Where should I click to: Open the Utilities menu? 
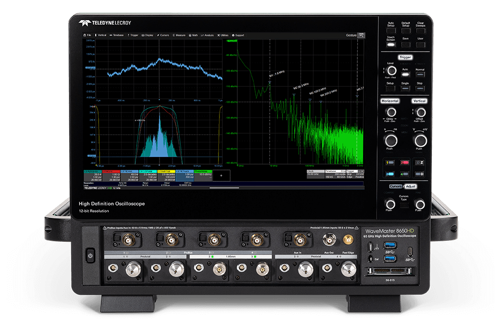pyautogui.click(x=223, y=35)
